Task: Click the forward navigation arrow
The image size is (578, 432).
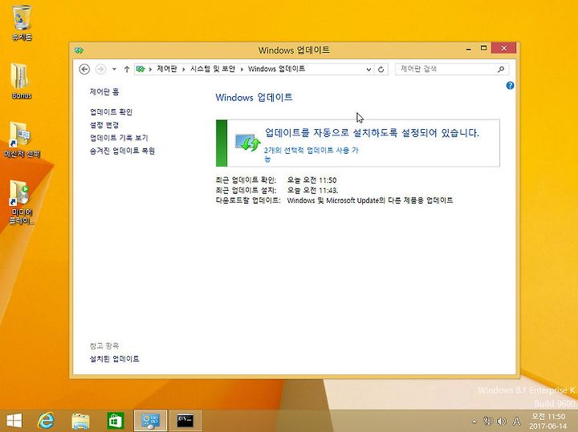Action: pos(100,69)
